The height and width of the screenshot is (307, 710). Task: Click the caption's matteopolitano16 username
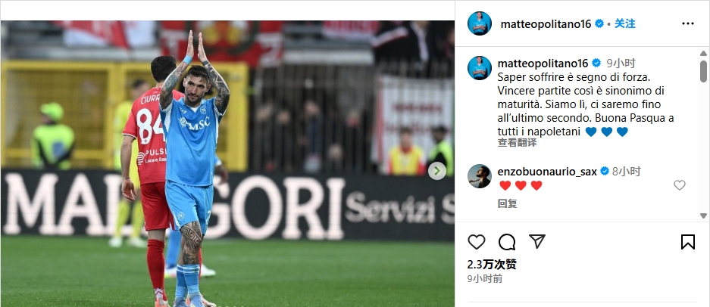(543, 64)
